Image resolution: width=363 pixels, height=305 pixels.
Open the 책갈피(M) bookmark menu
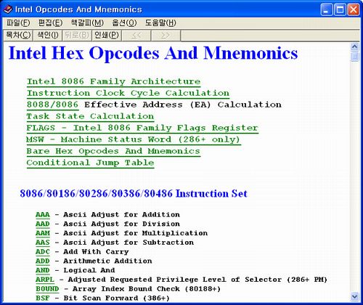point(87,23)
